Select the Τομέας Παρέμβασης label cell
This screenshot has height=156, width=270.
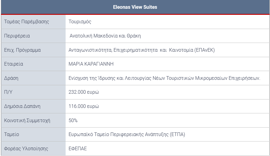33,22
